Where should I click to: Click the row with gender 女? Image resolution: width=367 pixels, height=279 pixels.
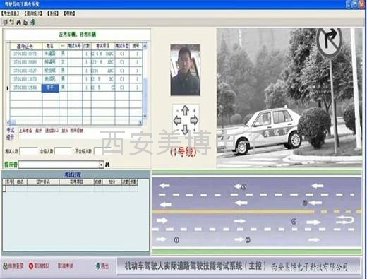(76, 62)
